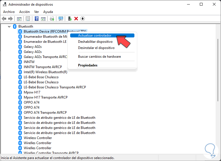The height and width of the screenshot is (161, 221).
Task: Click the Bluetooth category icon beside the chevron
Action: (15, 26)
